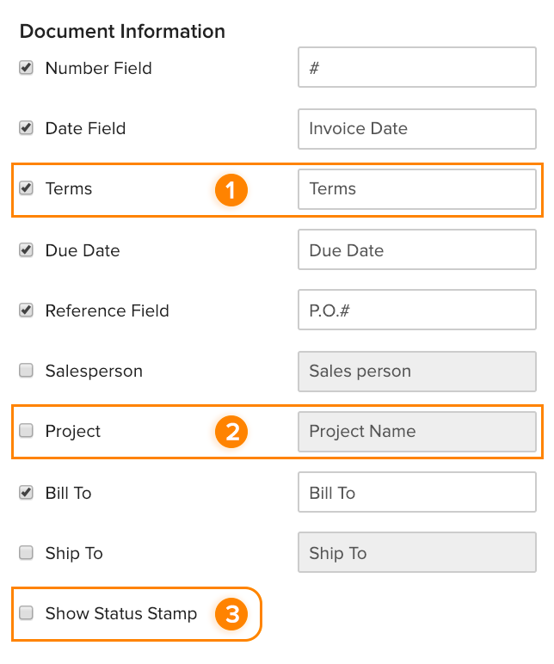Click the Number Field '#' text input
Image resolution: width=554 pixels, height=664 pixels.
click(x=417, y=68)
